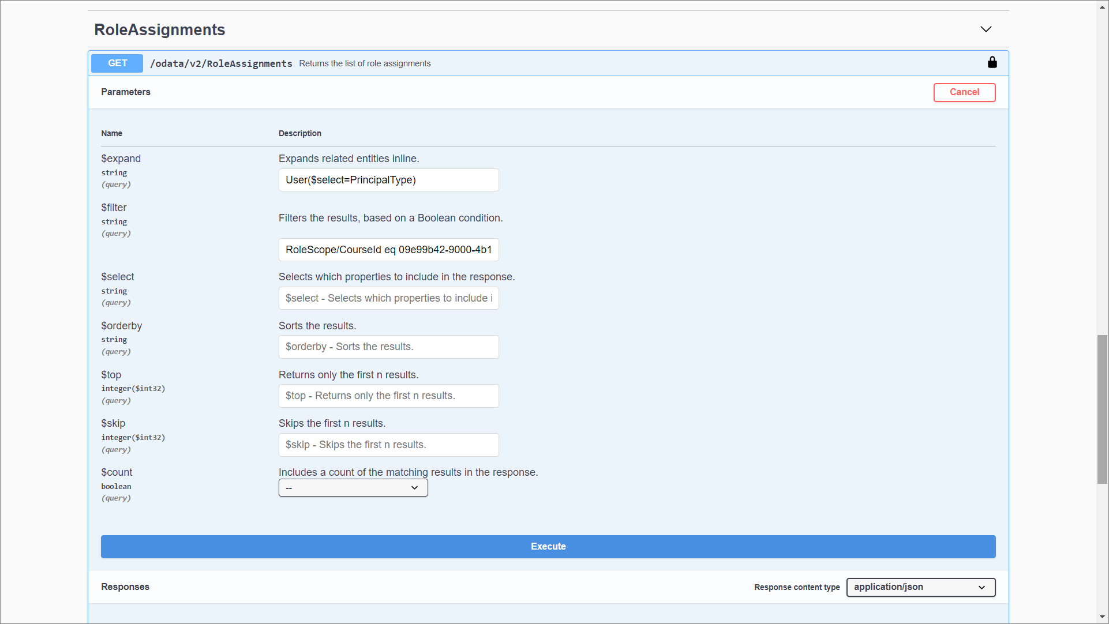1109x624 pixels.
Task: Click the /odata/v2/RoleAssignments endpoint path
Action: [221, 63]
